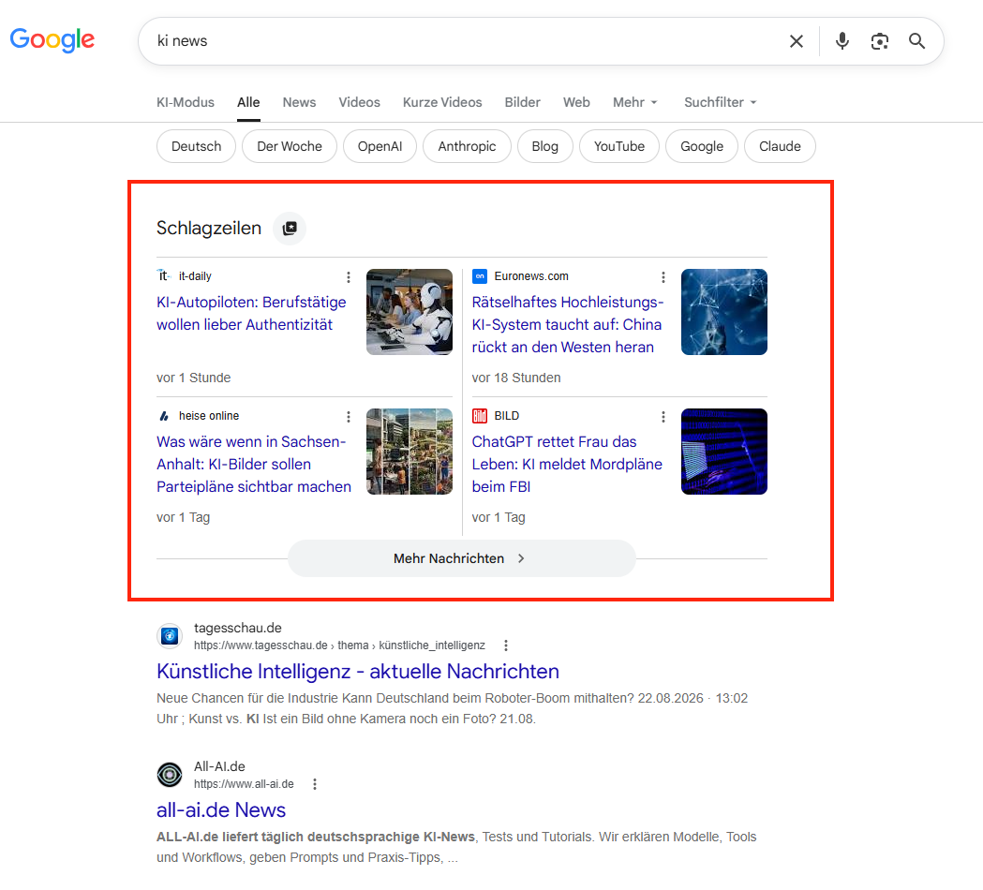Open the News tab

(x=299, y=102)
